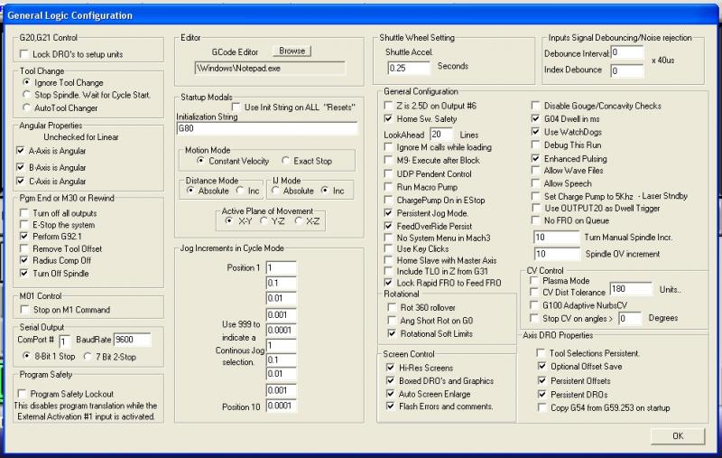This screenshot has width=722, height=458.
Task: Toggle Perform G92.1 checkbox
Action: [x=24, y=237]
